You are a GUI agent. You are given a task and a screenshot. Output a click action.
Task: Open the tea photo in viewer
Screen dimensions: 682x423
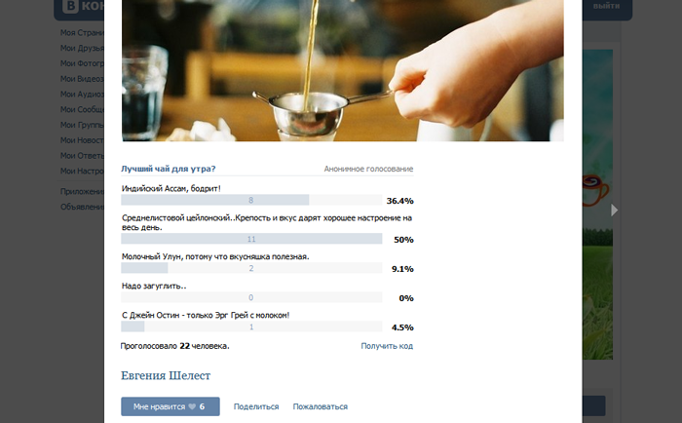[343, 70]
